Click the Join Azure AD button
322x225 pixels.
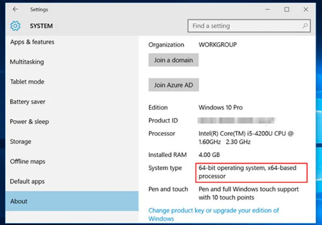[174, 85]
